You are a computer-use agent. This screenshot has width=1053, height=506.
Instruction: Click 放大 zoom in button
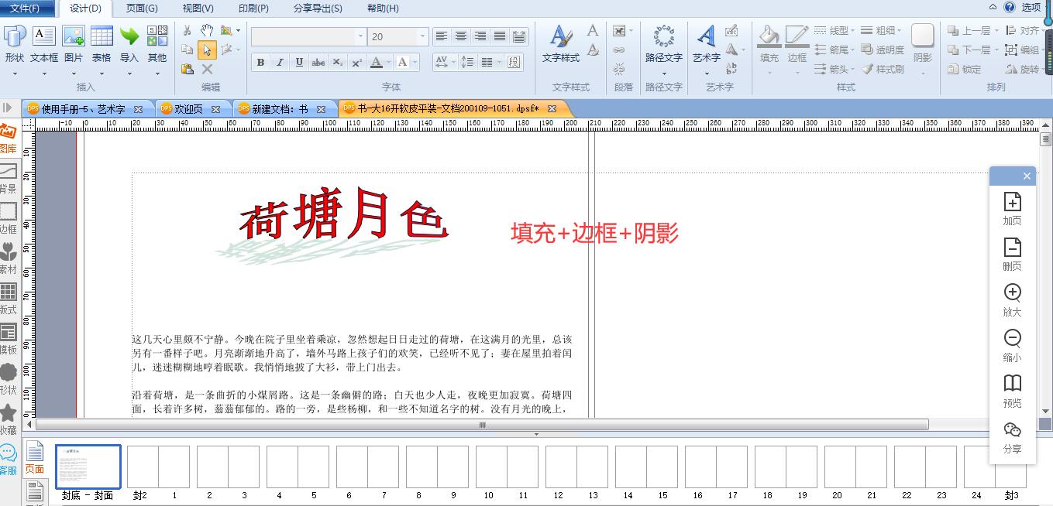(1012, 299)
